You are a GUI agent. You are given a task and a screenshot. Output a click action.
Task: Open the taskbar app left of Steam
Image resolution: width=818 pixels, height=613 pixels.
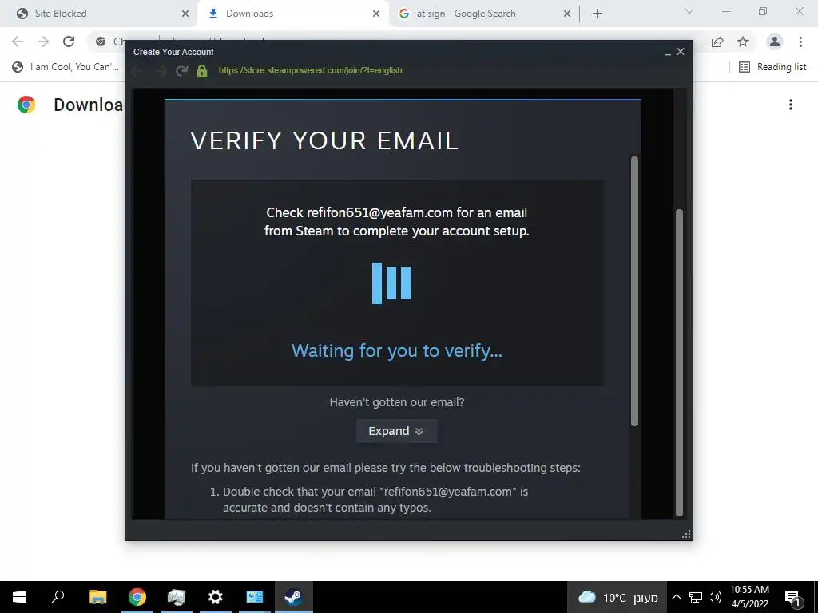[x=255, y=597]
